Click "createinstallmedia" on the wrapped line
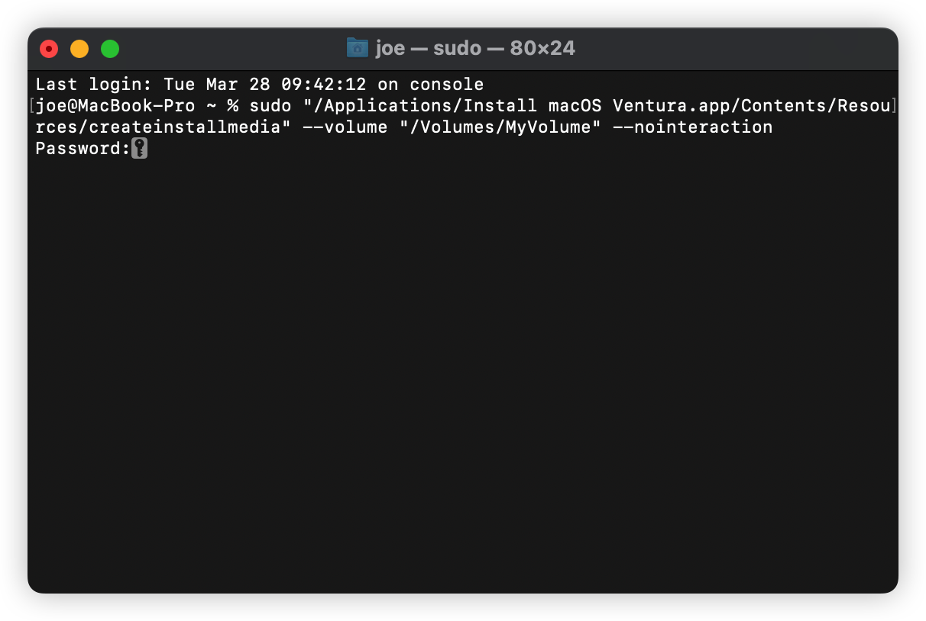The height and width of the screenshot is (621, 926). pyautogui.click(x=186, y=127)
